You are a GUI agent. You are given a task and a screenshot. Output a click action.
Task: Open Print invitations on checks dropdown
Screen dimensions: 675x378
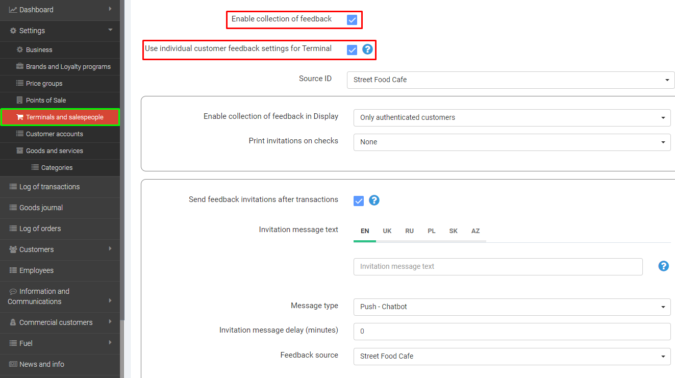pyautogui.click(x=512, y=142)
